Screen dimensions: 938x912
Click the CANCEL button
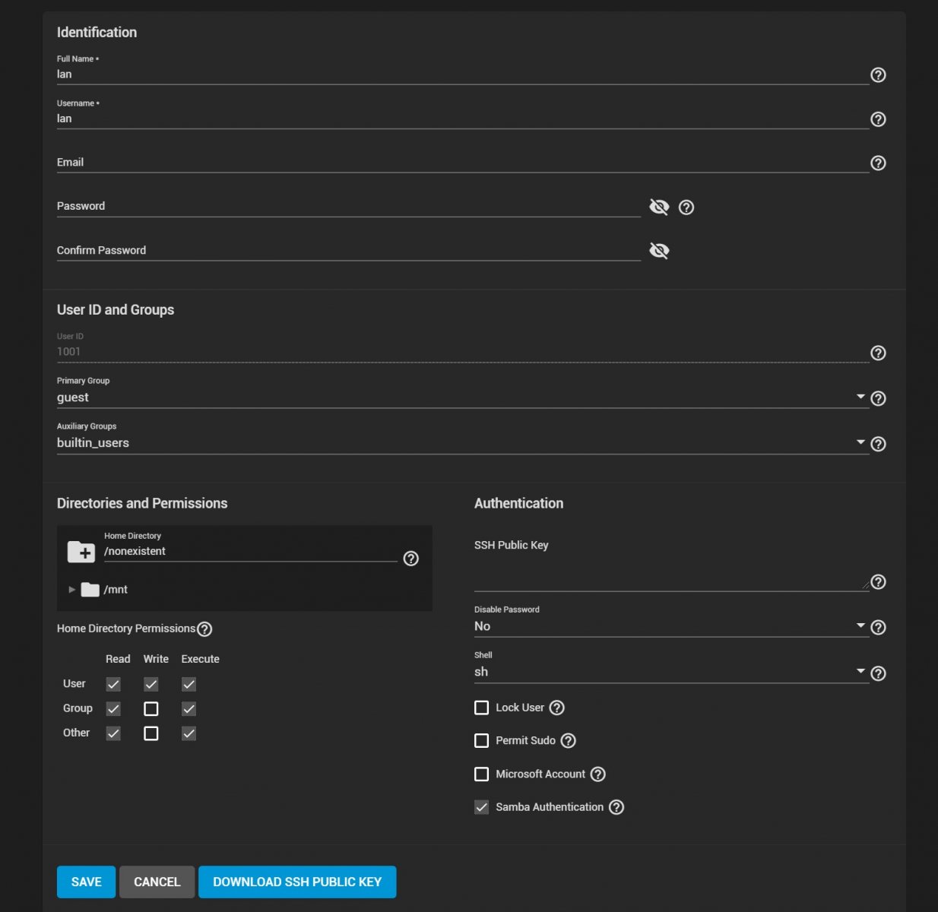click(157, 882)
